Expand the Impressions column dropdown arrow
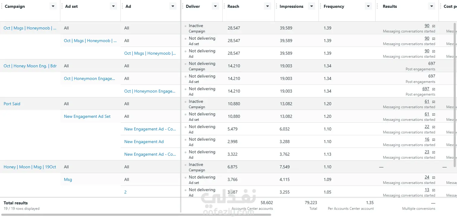The height and width of the screenshot is (217, 457). click(312, 6)
